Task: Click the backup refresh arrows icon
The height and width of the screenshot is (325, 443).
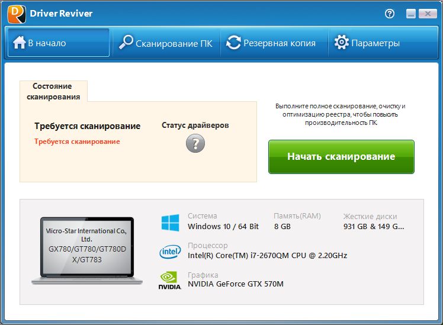Action: pos(233,43)
